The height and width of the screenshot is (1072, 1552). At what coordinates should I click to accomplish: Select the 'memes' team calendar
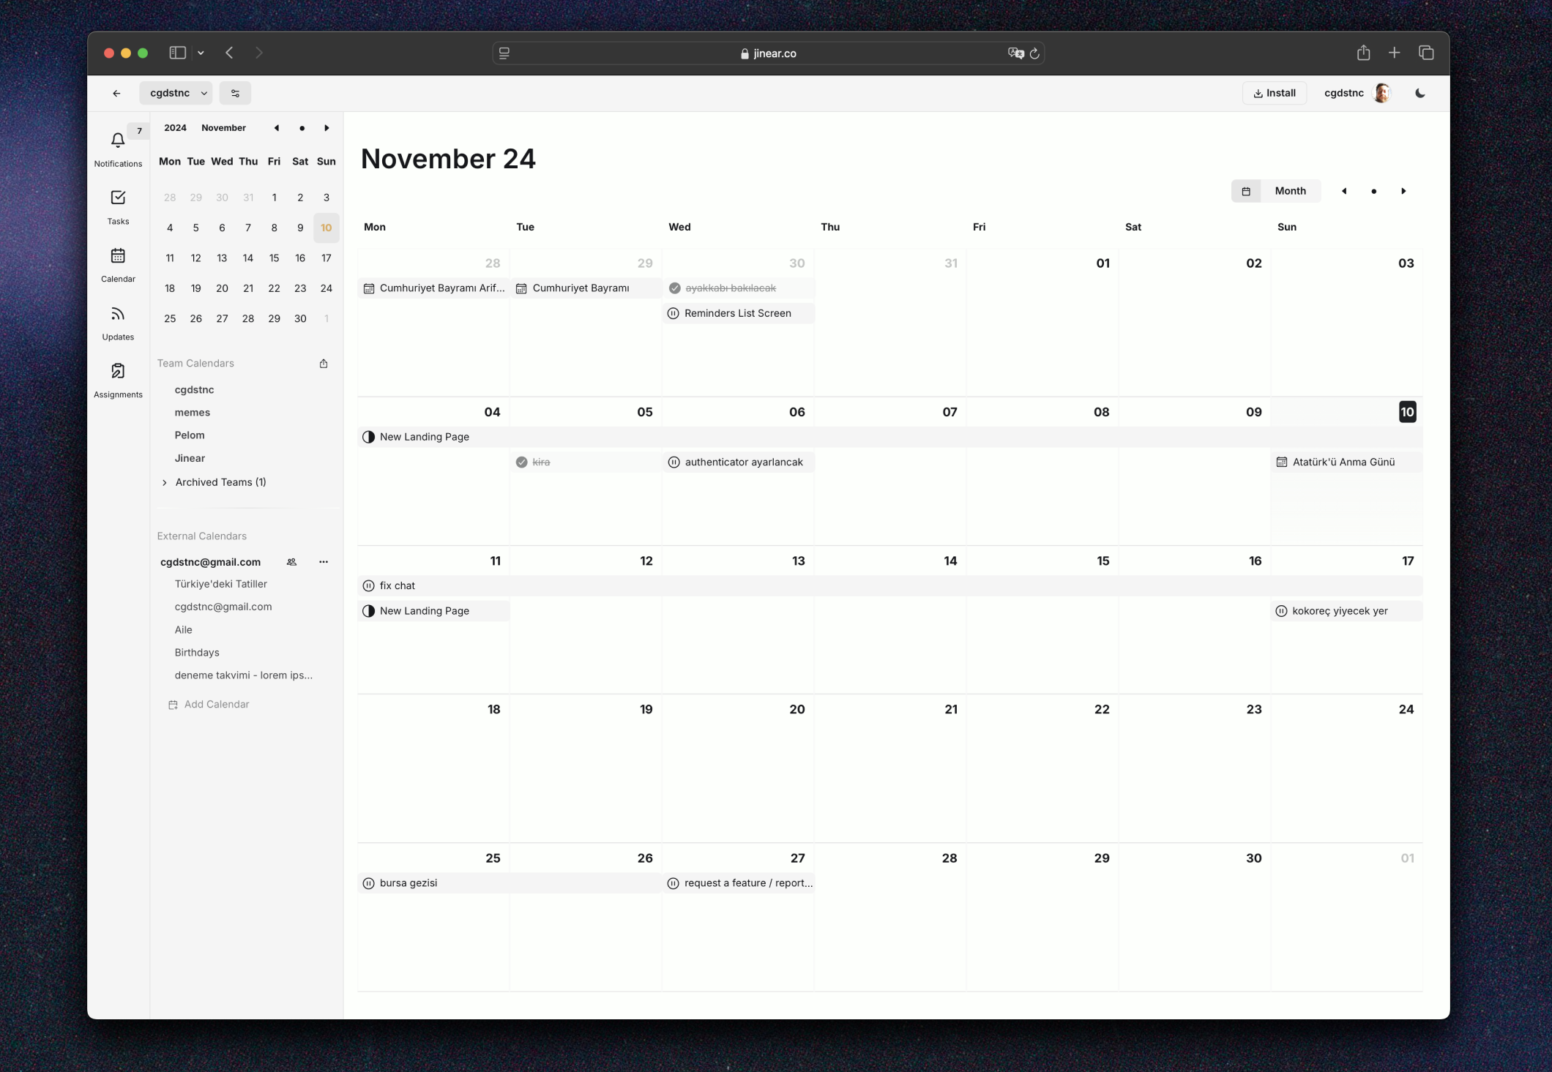click(x=193, y=412)
